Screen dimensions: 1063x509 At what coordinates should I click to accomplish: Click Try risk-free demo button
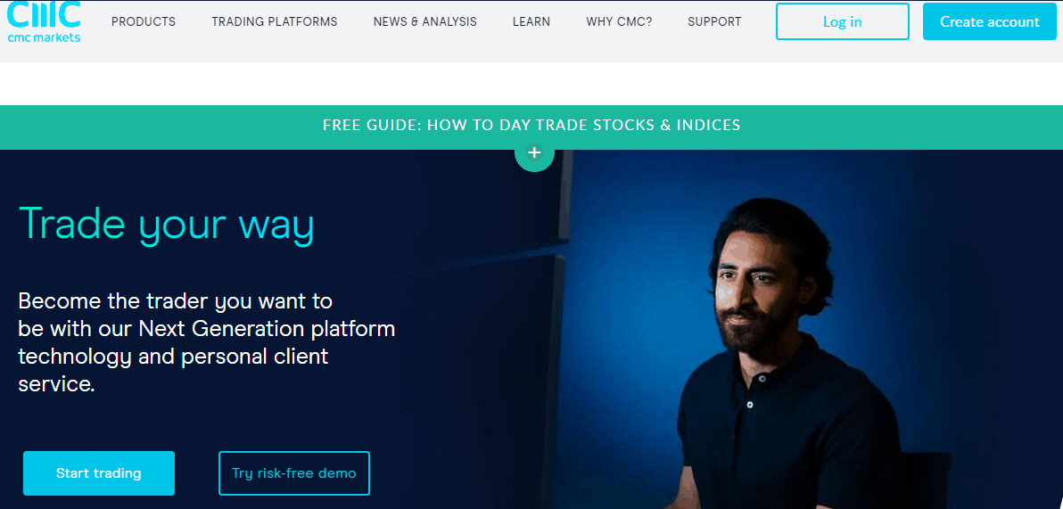[294, 473]
